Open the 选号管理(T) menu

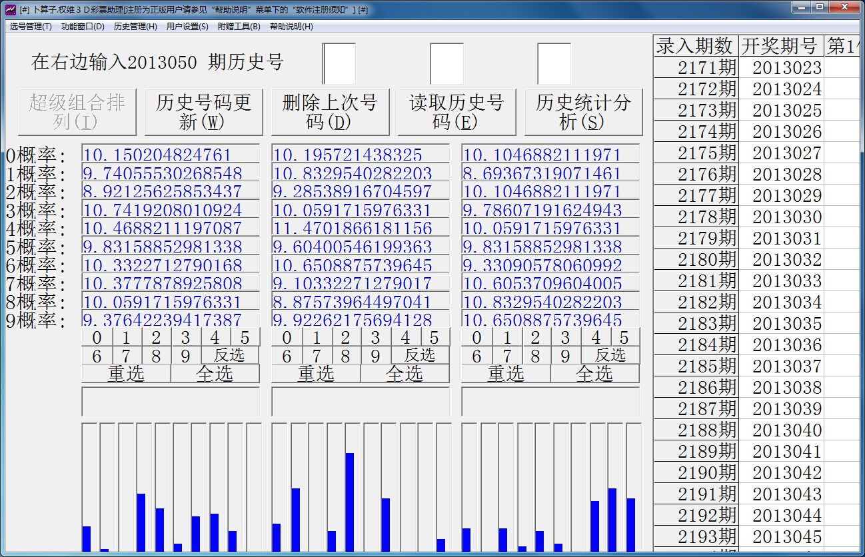coord(31,27)
